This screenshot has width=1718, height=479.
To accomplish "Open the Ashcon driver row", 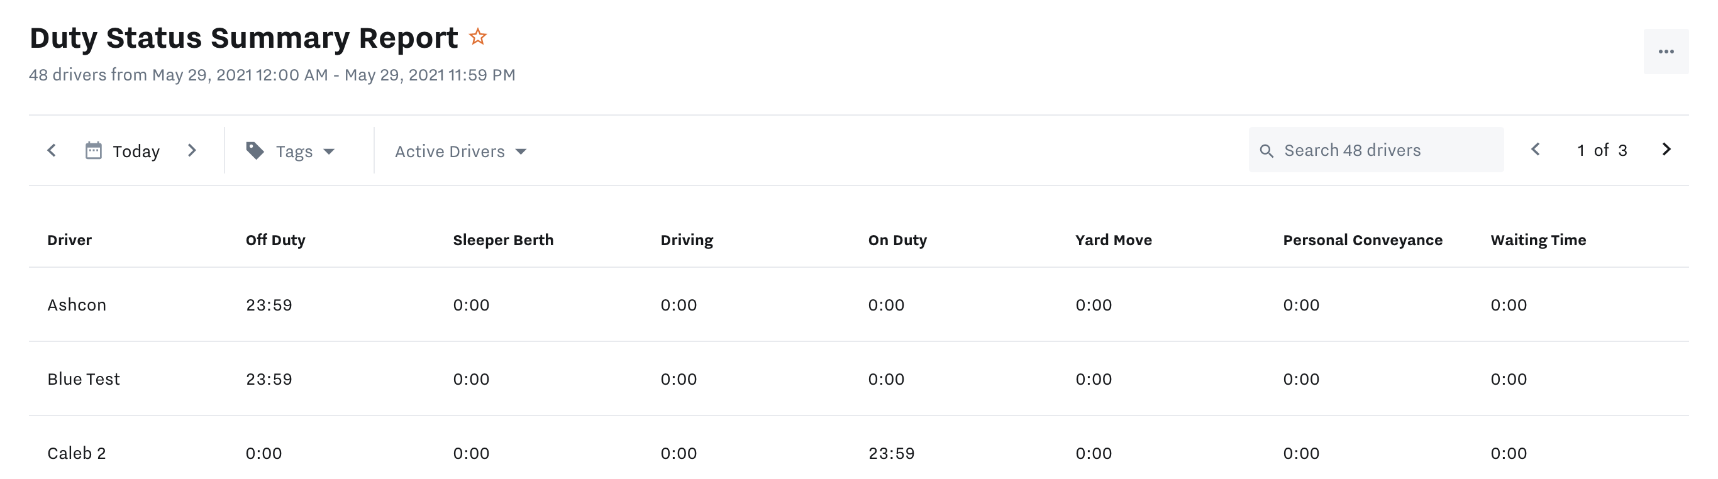I will point(77,305).
